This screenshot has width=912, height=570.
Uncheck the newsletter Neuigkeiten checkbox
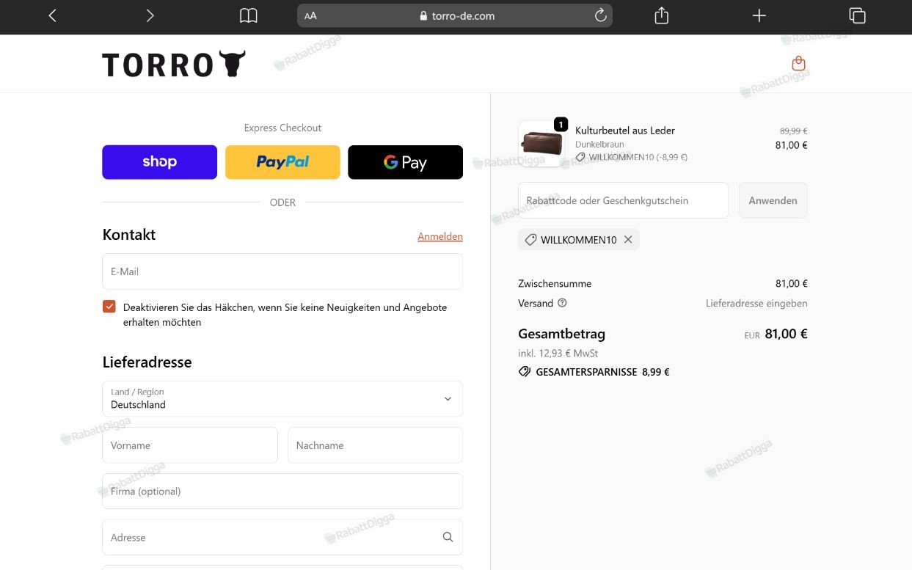(109, 307)
